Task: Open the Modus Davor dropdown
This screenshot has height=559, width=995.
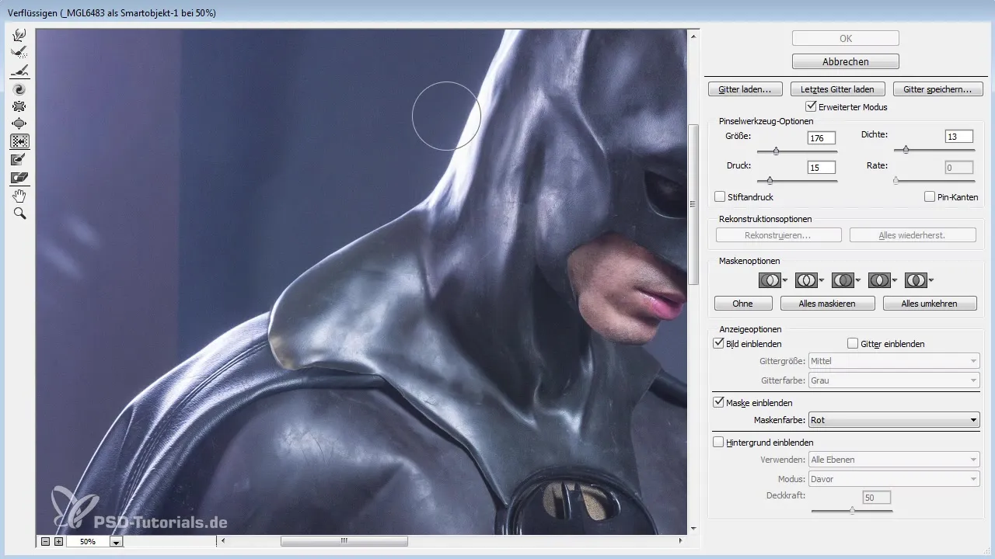Action: click(894, 479)
